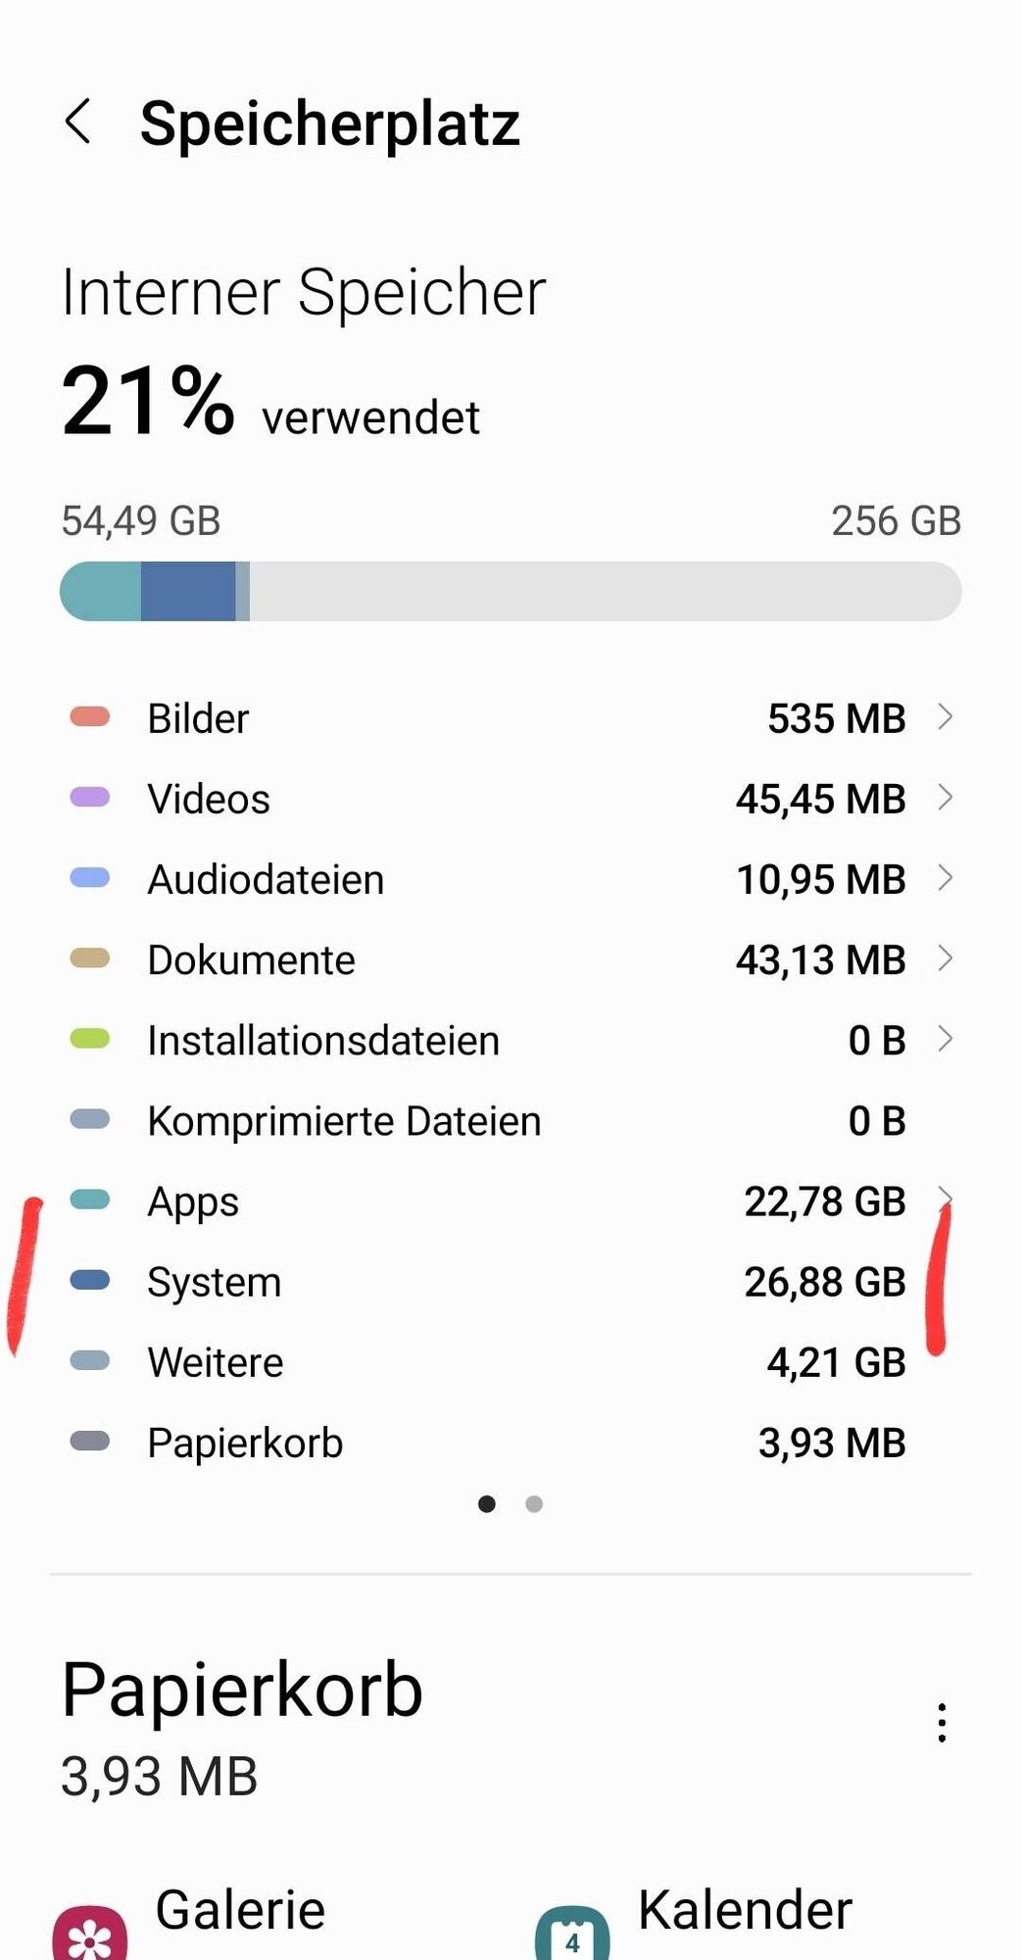
Task: Open the Galerie trash entry
Action: coord(240,1911)
